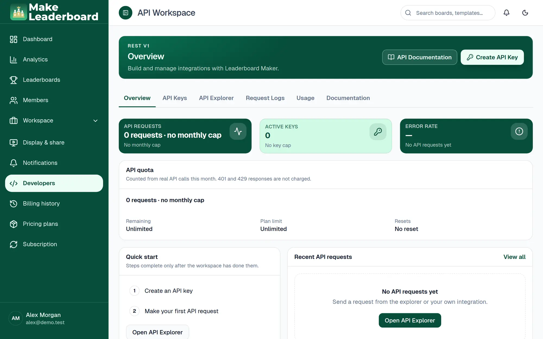Open notifications bell in the top bar

tap(506, 13)
